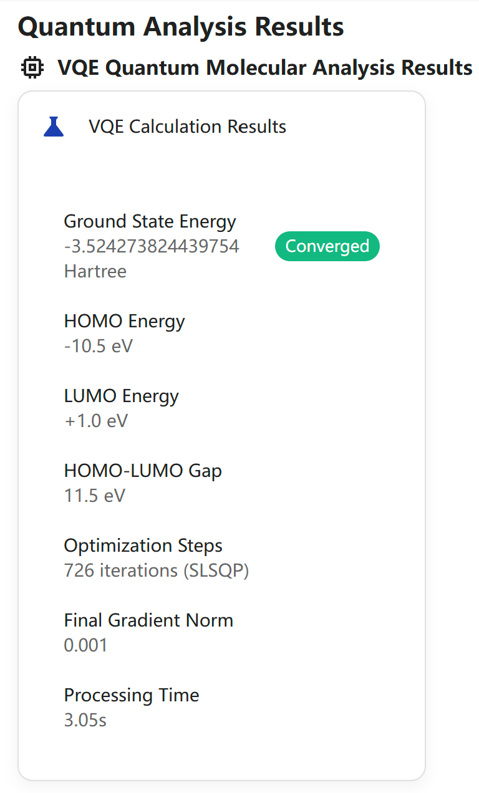The image size is (479, 793).
Task: Click the HOMO-LUMO Gap label
Action: pyautogui.click(x=143, y=471)
